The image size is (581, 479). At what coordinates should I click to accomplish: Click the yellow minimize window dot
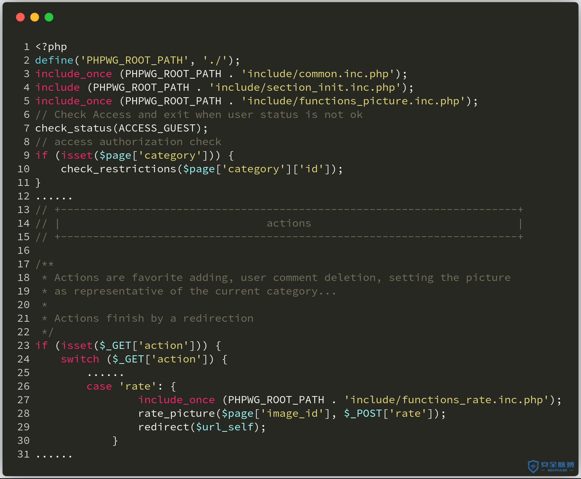point(35,17)
